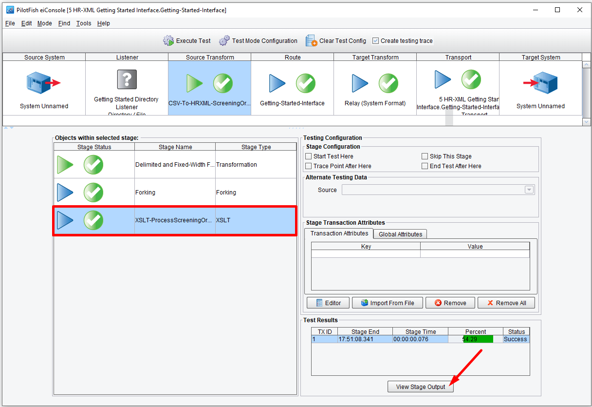Click the checkmark icon in XSLT-ProcessScreeningOr row

[93, 220]
